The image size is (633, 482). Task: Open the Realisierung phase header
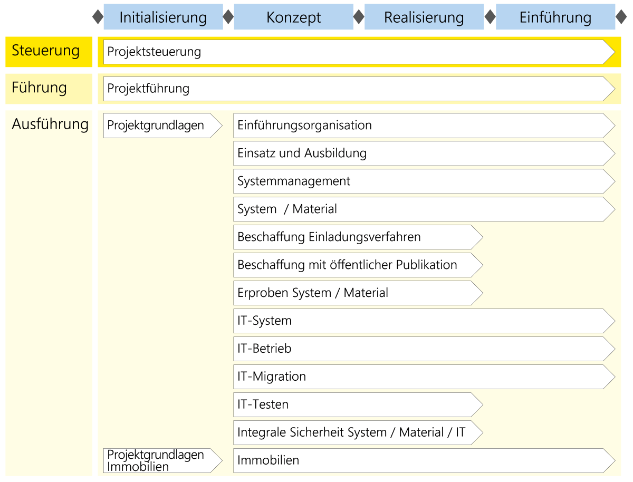424,17
